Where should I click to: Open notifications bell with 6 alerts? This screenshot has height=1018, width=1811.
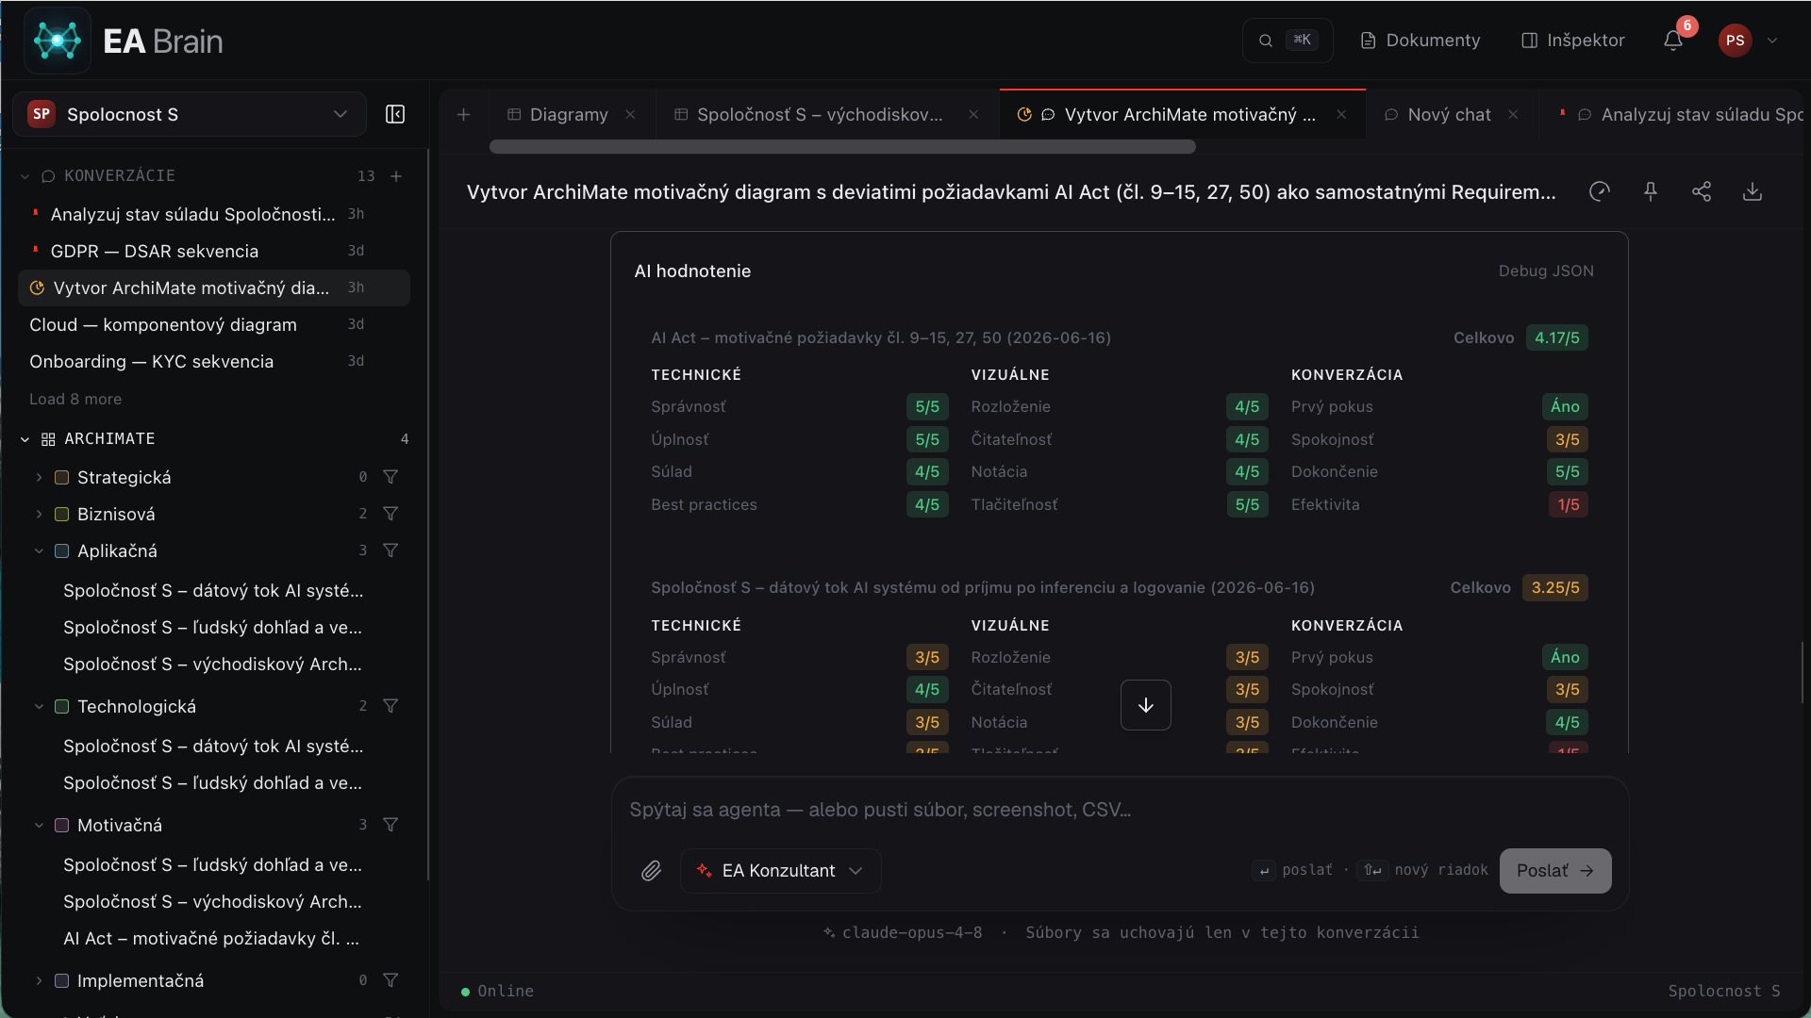click(1673, 41)
